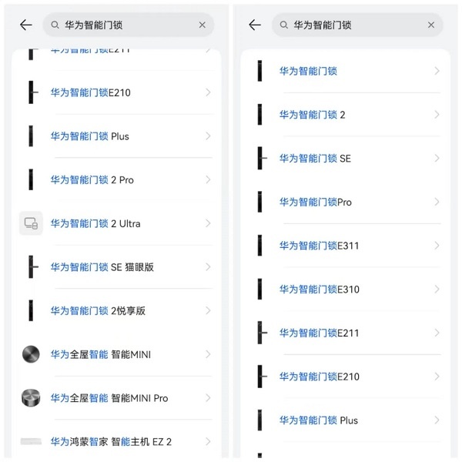Viewport: 462px width, 462px height.
Task: Click the 智能主机 EZ 2 device icon
Action: pos(31,441)
